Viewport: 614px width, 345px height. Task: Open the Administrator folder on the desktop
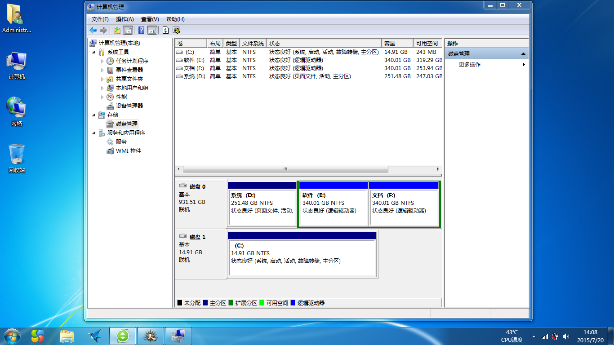click(x=17, y=19)
